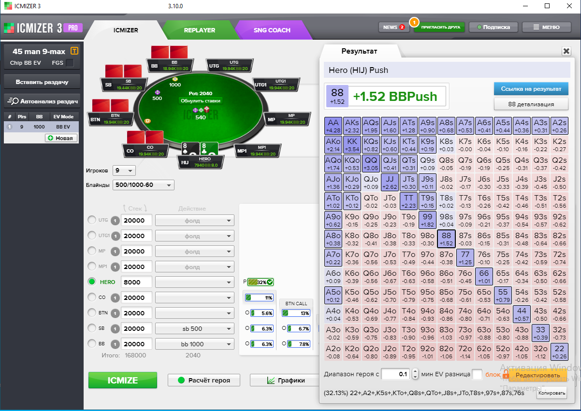This screenshot has width=581, height=411.
Task: Open the Подписка subscription page
Action: [493, 27]
